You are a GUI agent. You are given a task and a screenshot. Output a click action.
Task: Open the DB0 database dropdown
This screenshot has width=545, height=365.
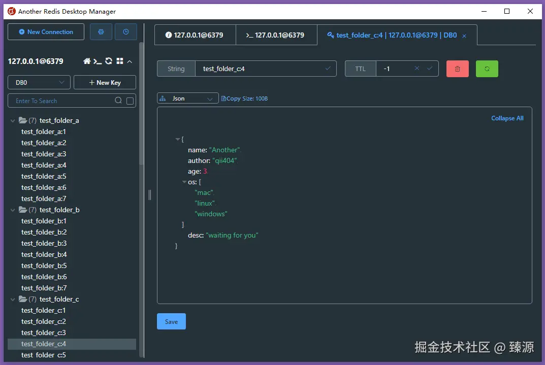pos(39,82)
